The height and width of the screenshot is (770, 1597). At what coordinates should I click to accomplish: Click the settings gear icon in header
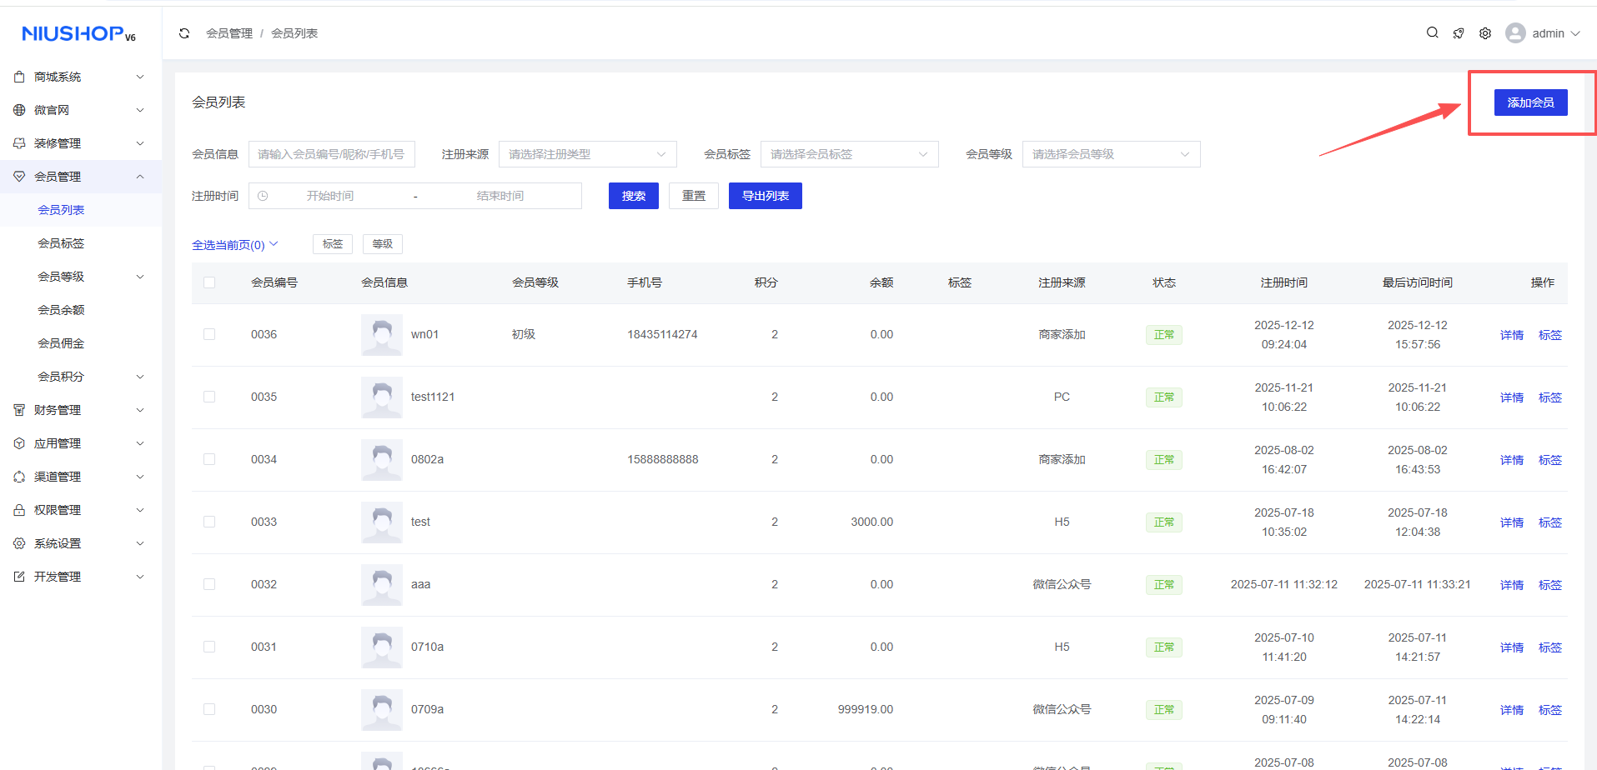(1485, 33)
